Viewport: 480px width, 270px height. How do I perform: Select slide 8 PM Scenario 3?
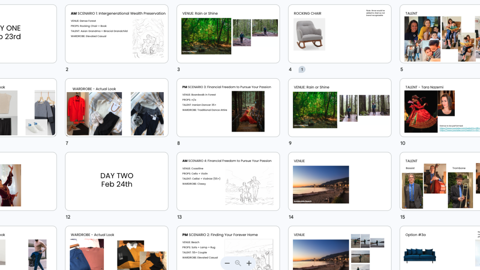[x=228, y=108]
